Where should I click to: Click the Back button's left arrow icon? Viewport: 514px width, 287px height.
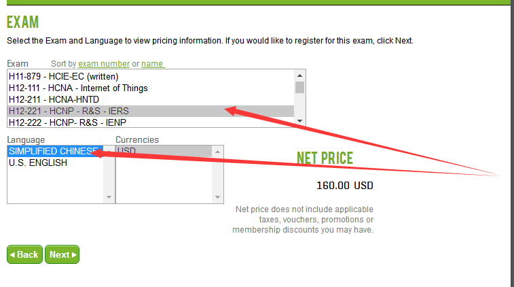[x=12, y=254]
